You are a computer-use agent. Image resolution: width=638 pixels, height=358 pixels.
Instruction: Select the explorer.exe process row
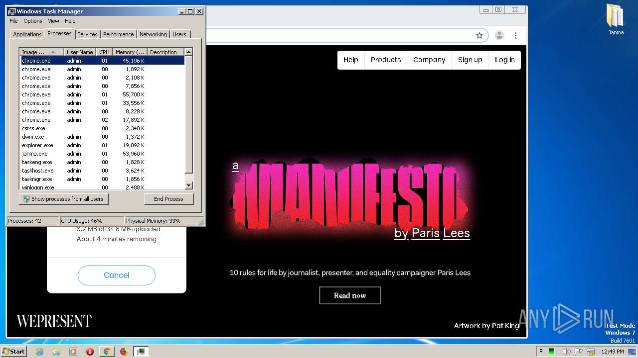(x=102, y=145)
